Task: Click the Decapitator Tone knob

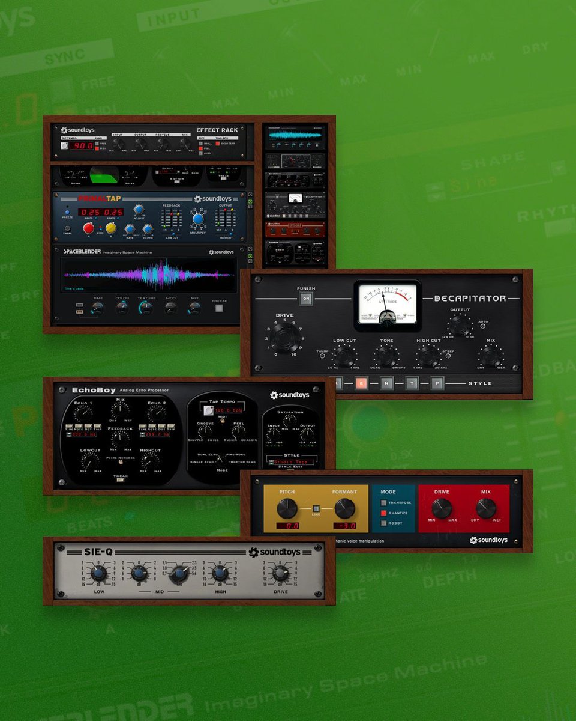Action: [x=387, y=357]
